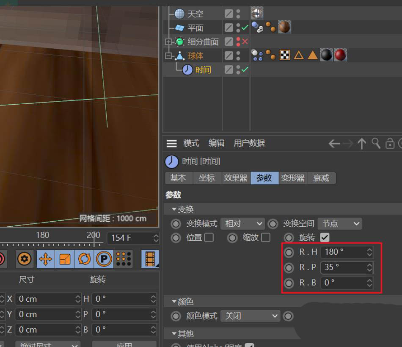Select the Subdivision Surface (细分曲面) object icon
Image resolution: width=402 pixels, height=347 pixels.
pos(179,42)
